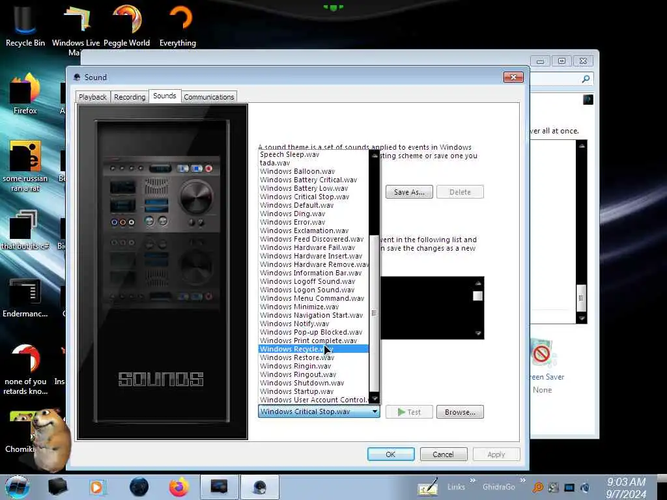Expand the GhidraGo toolbar chevron
The image size is (667, 500).
click(x=523, y=480)
